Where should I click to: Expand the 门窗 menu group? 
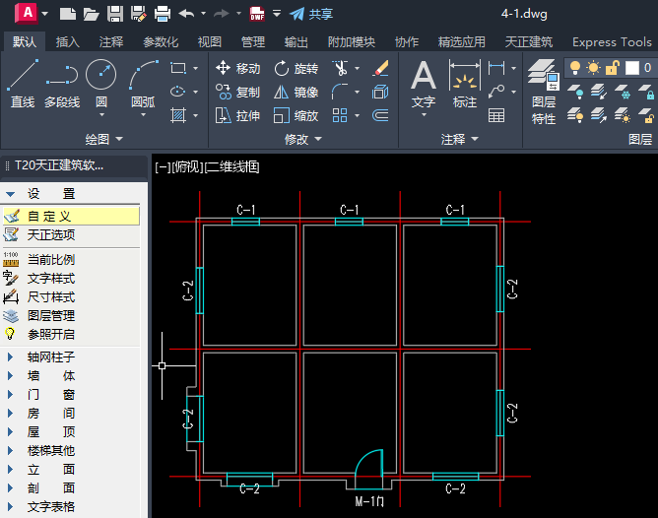click(x=50, y=394)
